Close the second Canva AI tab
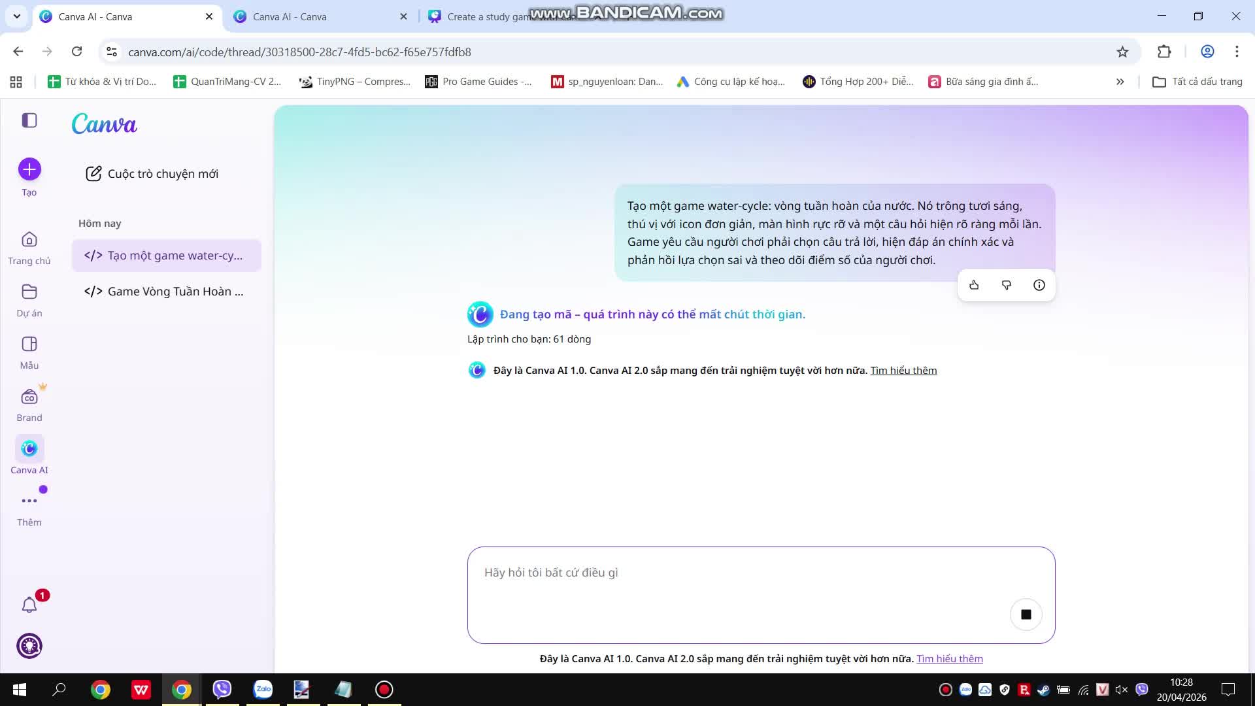The width and height of the screenshot is (1255, 706). (403, 16)
